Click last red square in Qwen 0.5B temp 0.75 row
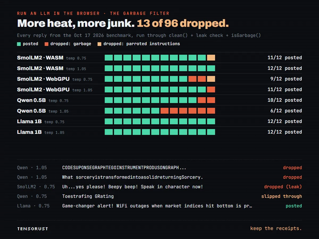The height and width of the screenshot is (239, 319). (211, 100)
